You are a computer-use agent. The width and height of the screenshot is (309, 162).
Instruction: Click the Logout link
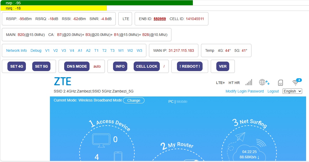click(x=273, y=91)
